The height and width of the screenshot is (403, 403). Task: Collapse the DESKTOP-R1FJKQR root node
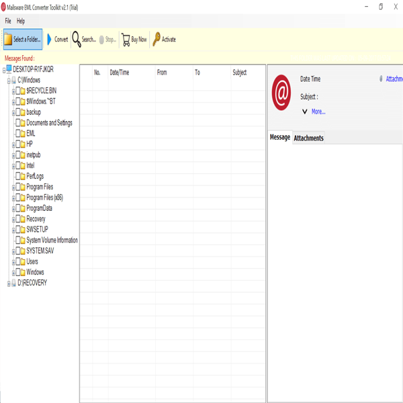[x=4, y=70]
